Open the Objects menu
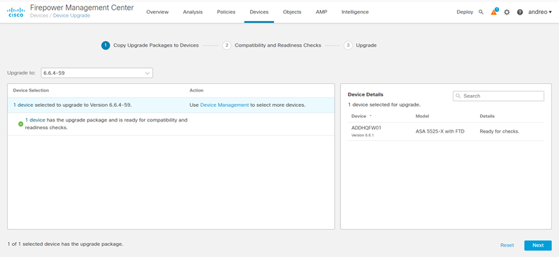 pos(292,12)
